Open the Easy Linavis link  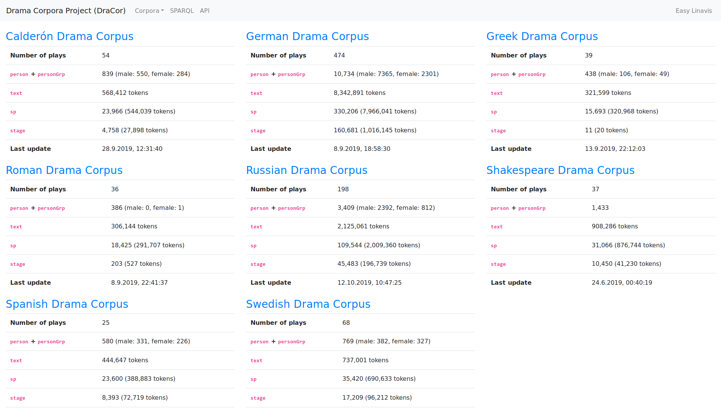click(693, 11)
